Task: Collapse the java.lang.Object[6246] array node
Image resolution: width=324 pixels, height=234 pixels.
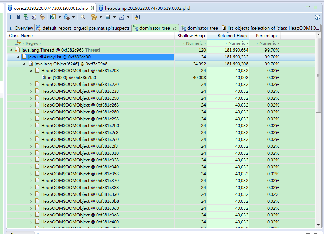Action: tap(24, 64)
